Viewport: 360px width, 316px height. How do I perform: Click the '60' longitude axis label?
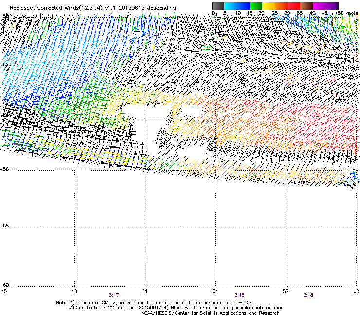(356, 291)
